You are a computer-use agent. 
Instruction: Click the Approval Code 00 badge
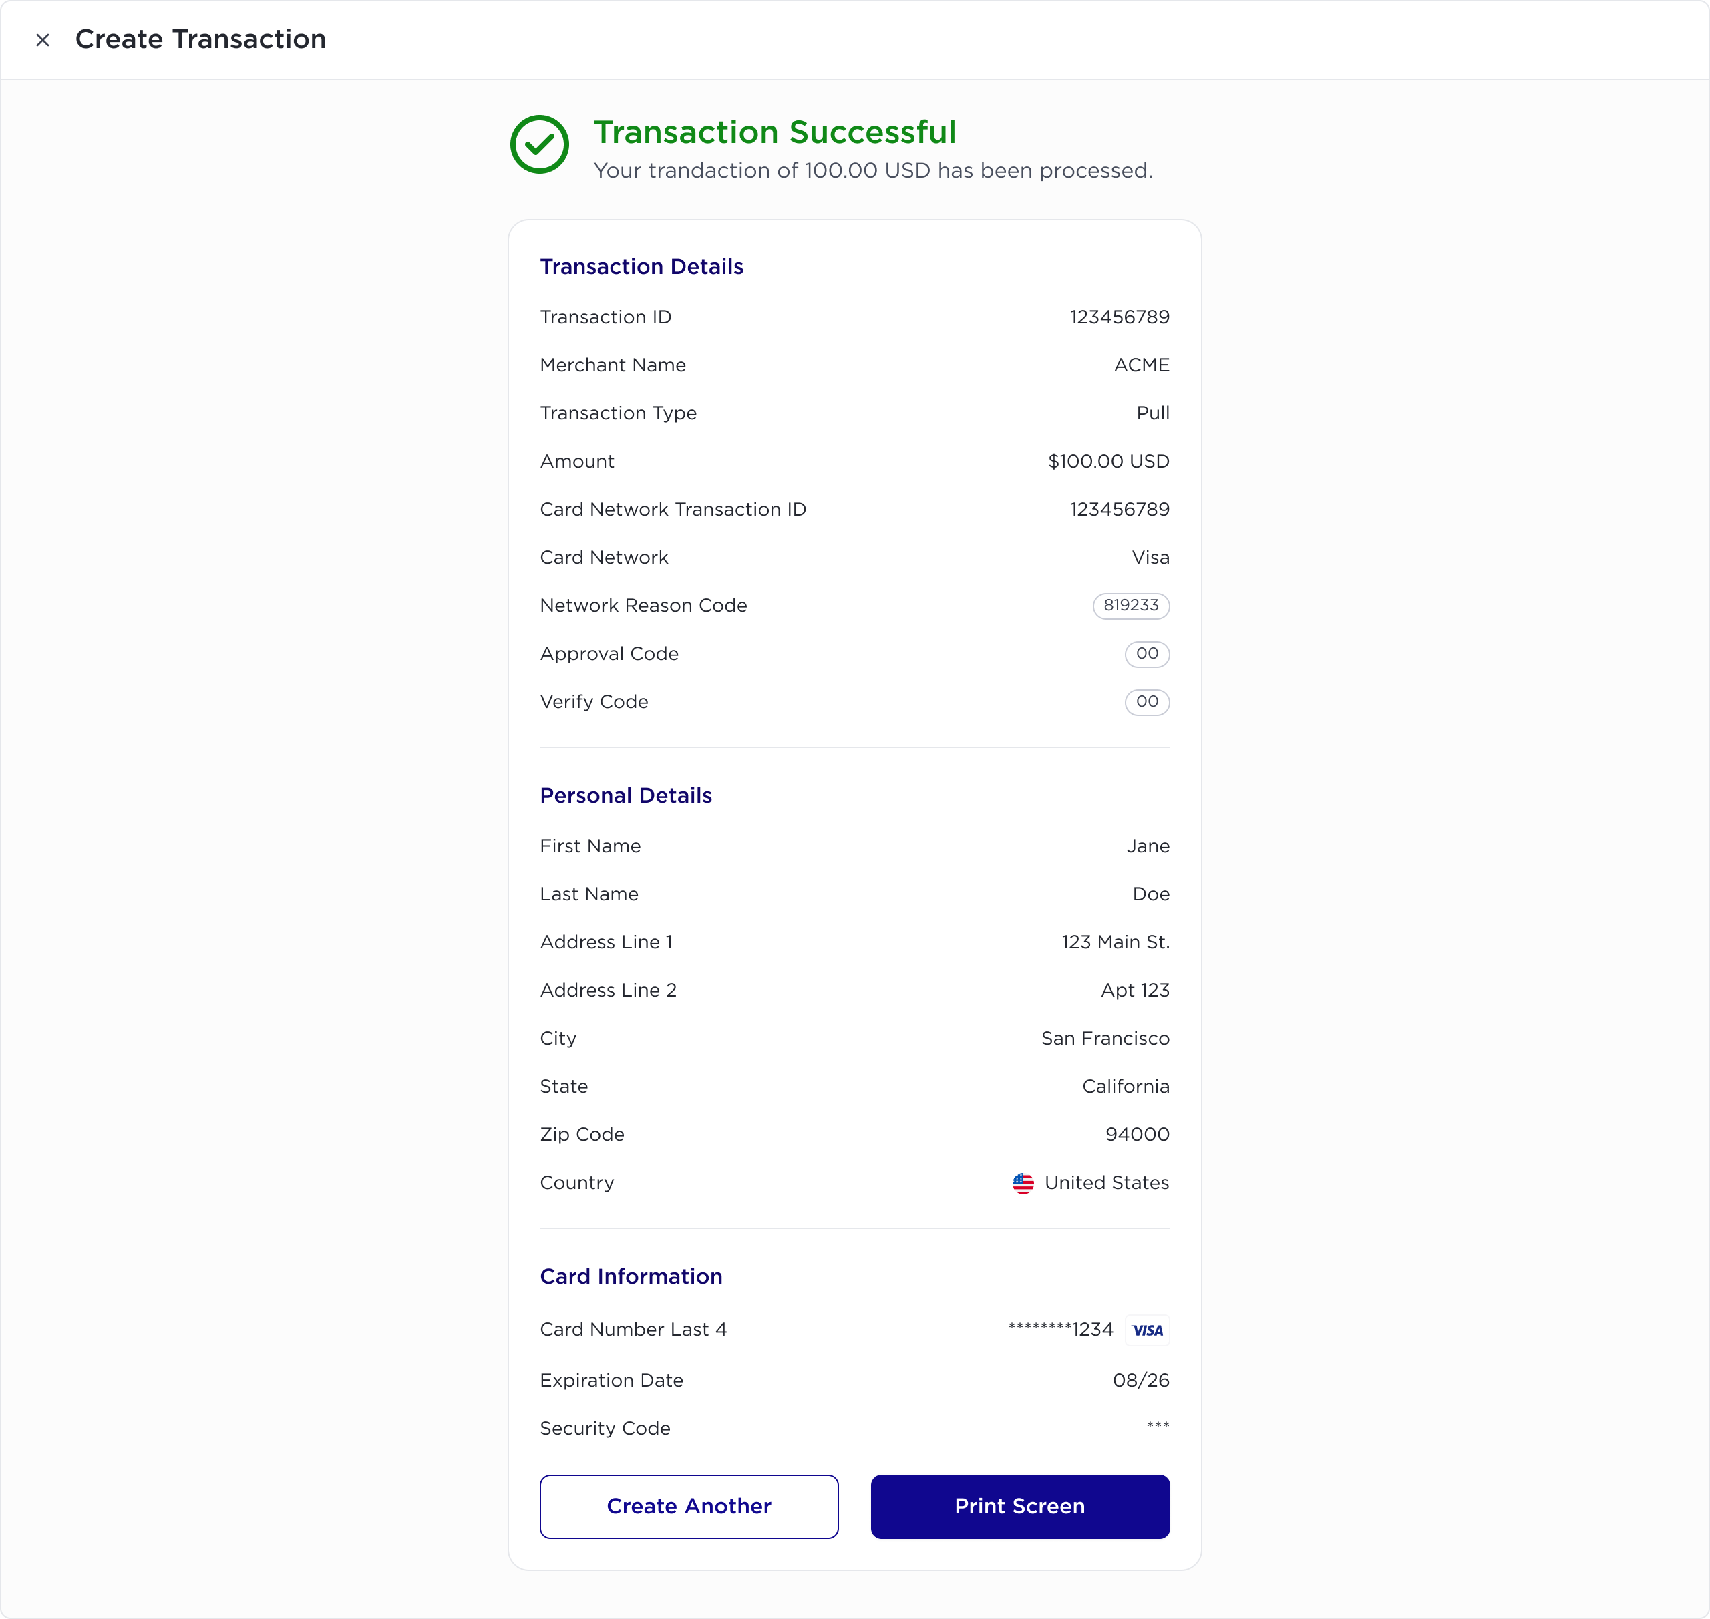click(1147, 654)
